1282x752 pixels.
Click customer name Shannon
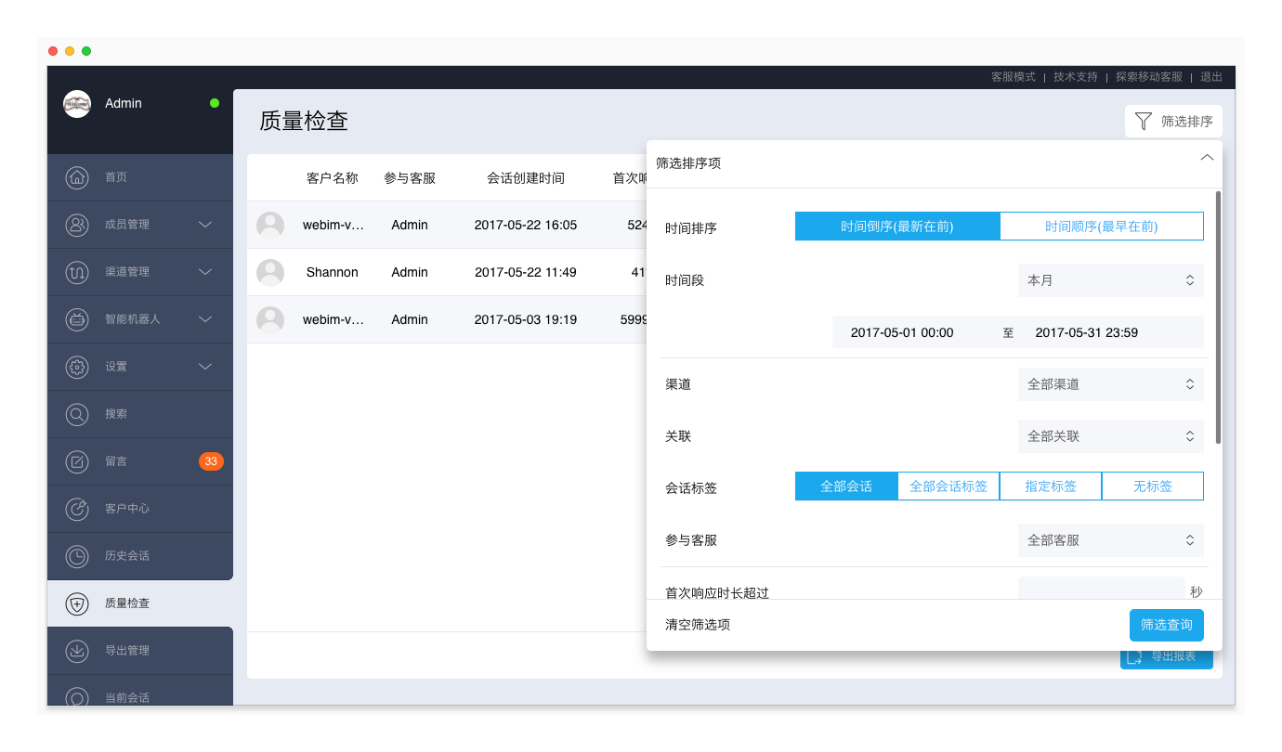click(333, 273)
